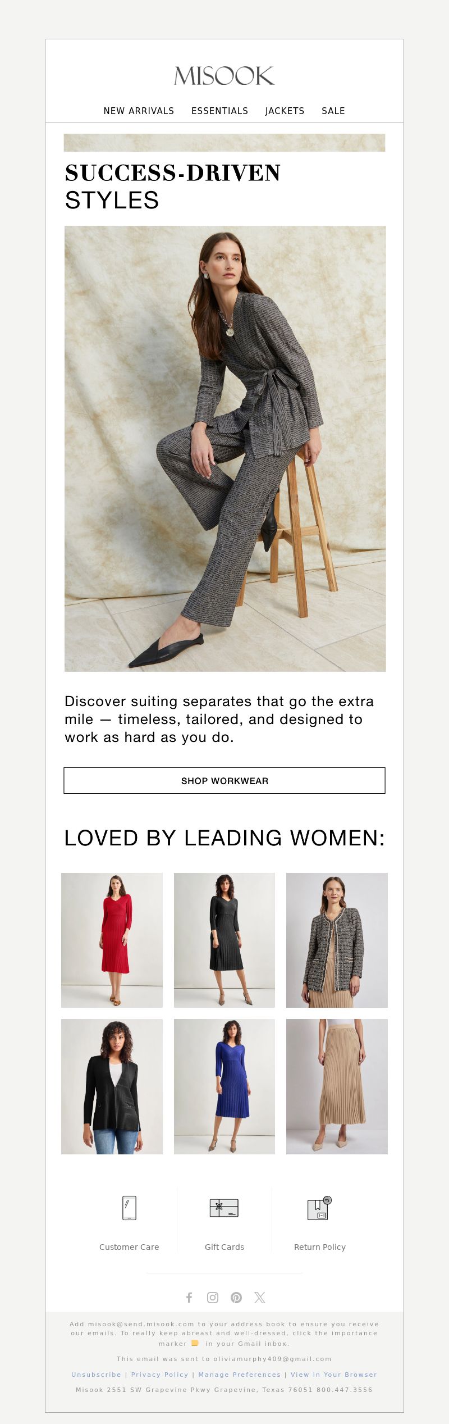Screen dimensions: 449x1424
Task: Open the X (Twitter) icon
Action: point(259,1297)
